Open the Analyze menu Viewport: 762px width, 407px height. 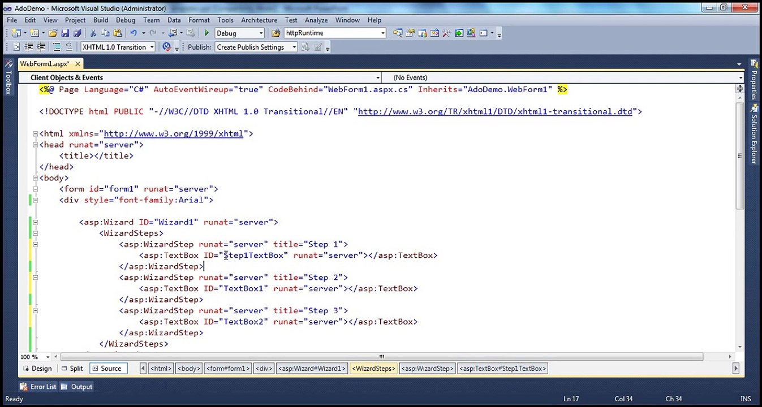pos(316,20)
